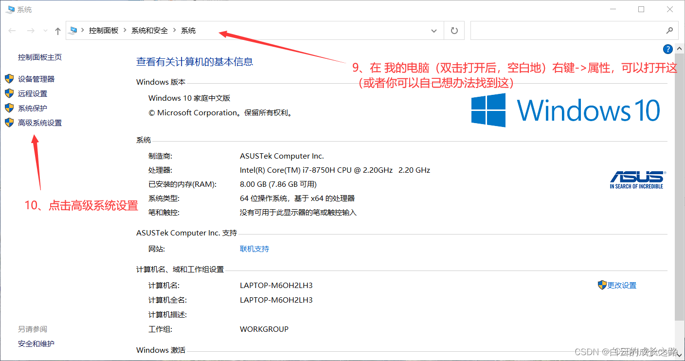Click the Up one level arrow
The width and height of the screenshot is (685, 361).
[x=58, y=31]
